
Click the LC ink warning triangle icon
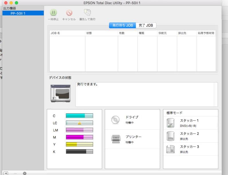[x=79, y=123]
